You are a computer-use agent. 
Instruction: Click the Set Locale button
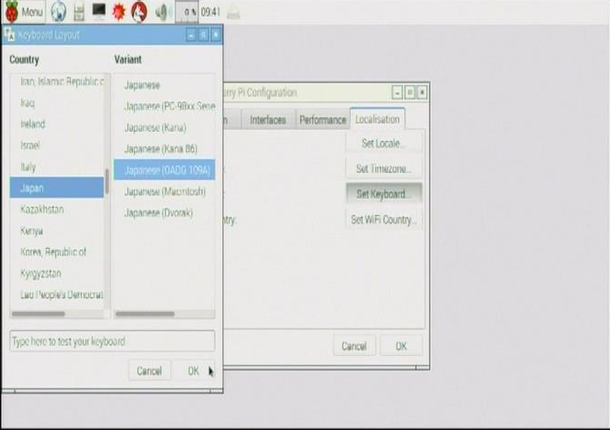coord(383,144)
